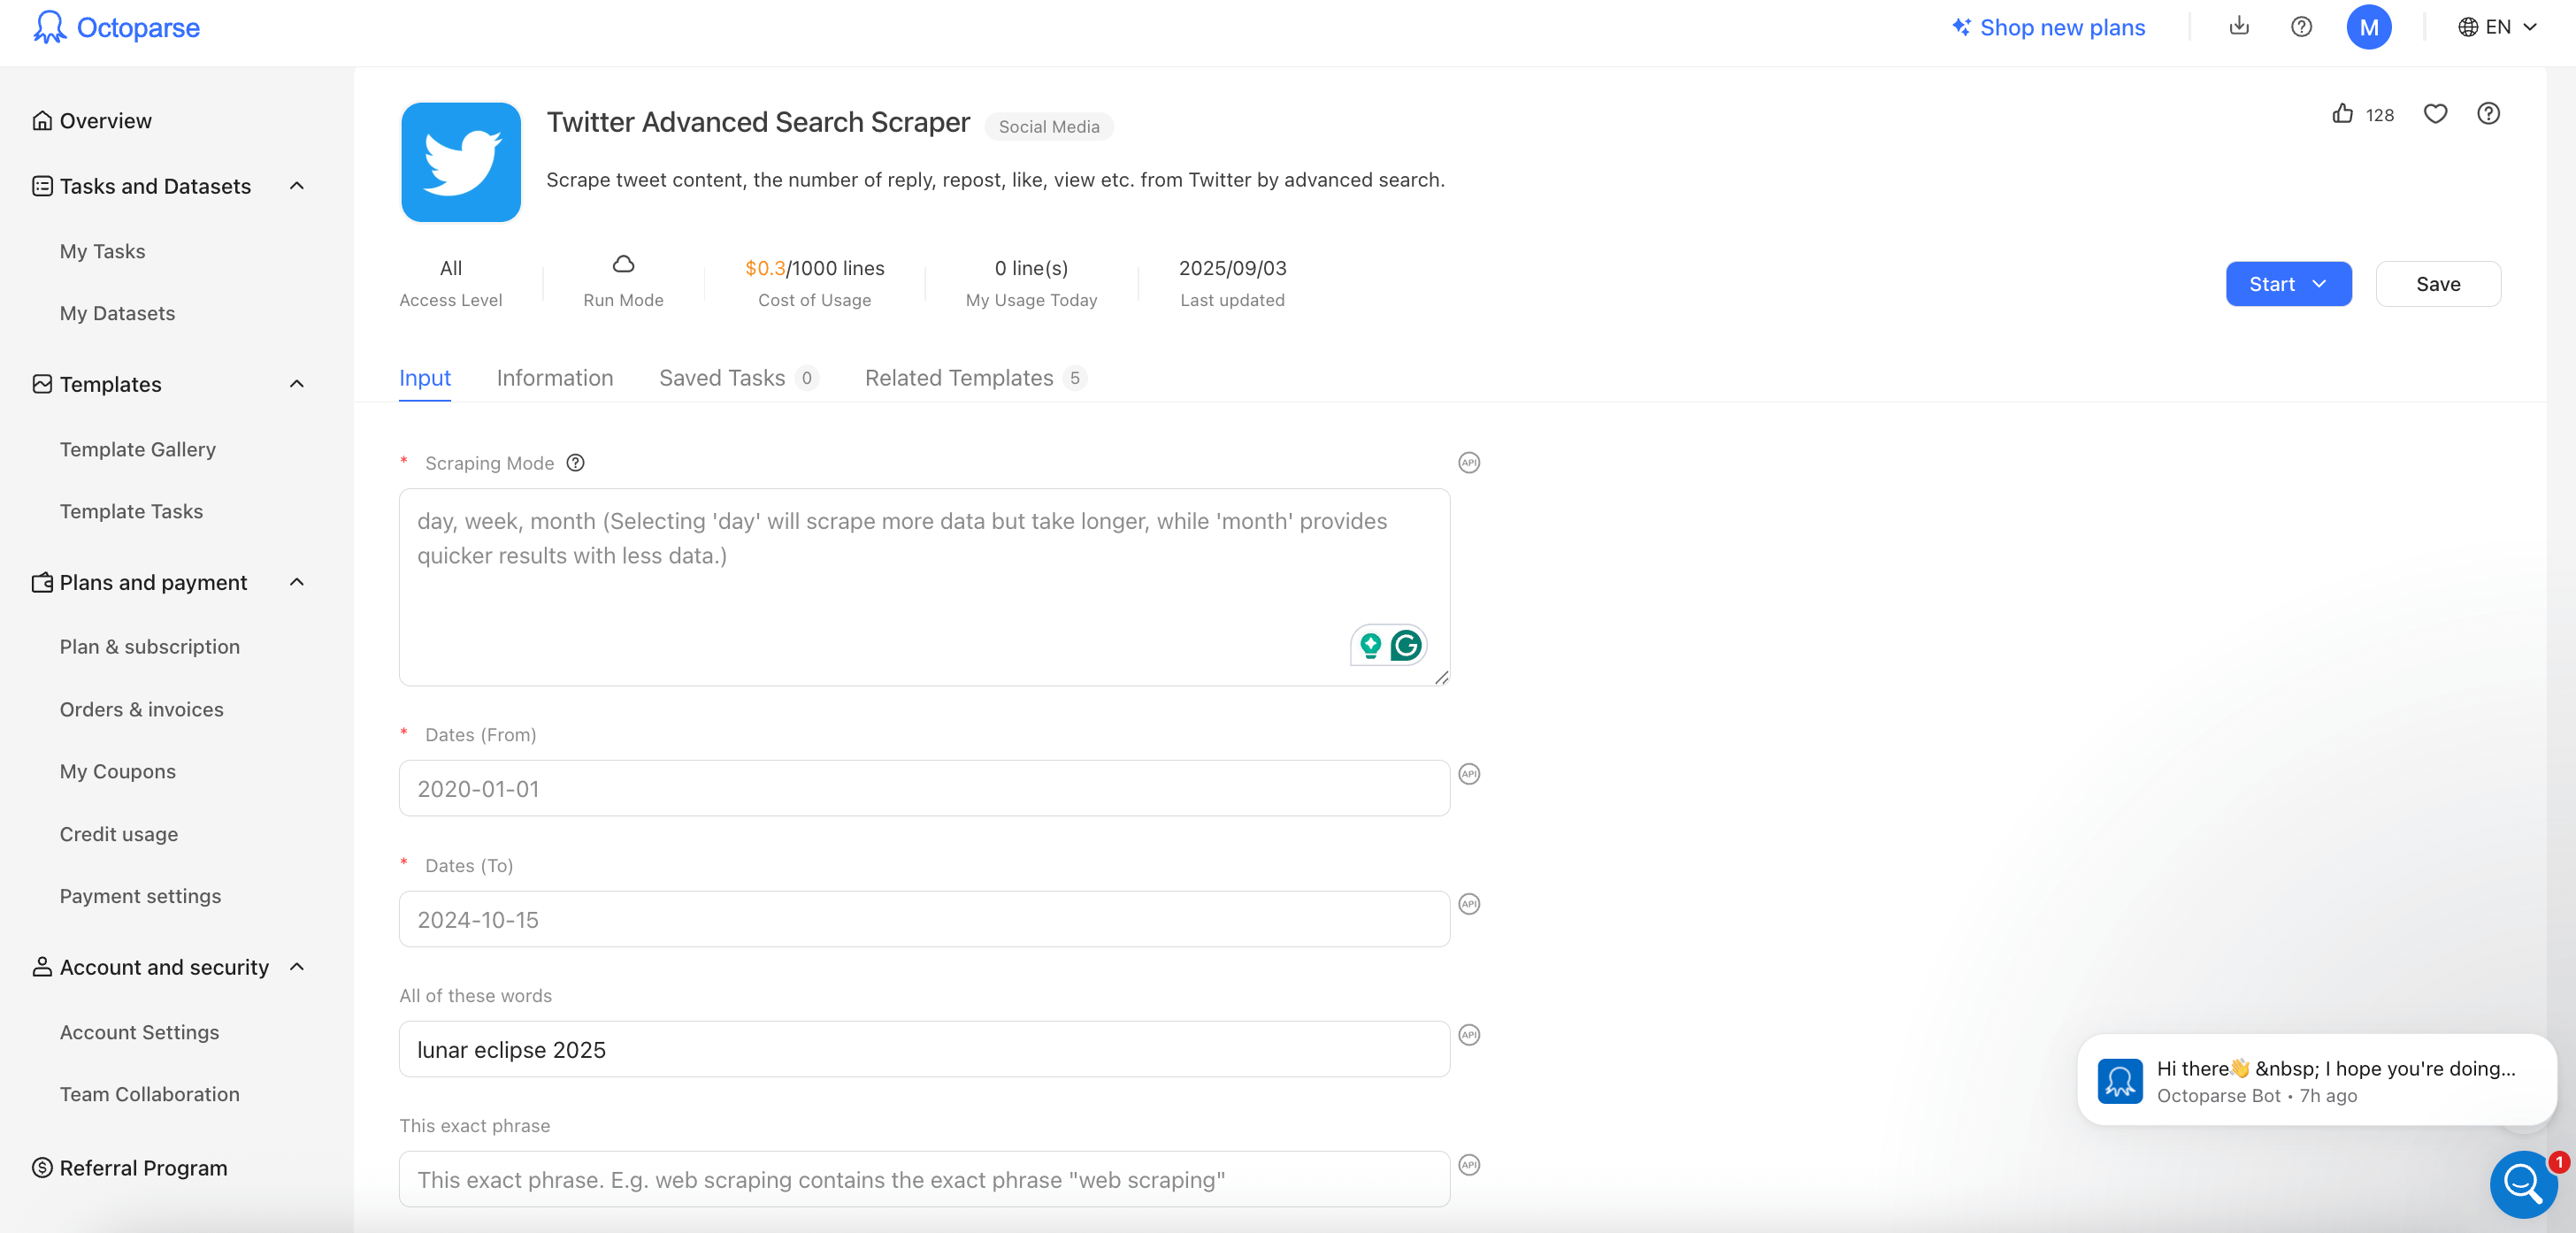Collapse the Tasks and Datasets section

point(296,185)
